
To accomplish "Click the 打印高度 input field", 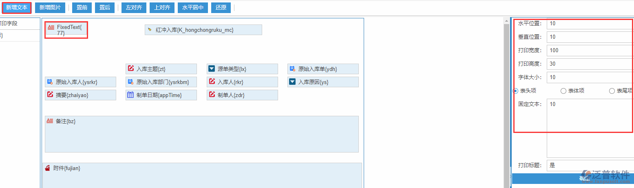I will click(590, 64).
